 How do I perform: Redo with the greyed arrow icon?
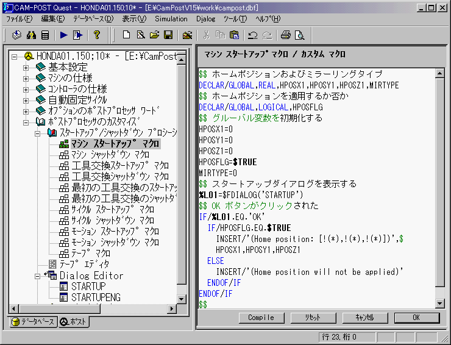267,35
